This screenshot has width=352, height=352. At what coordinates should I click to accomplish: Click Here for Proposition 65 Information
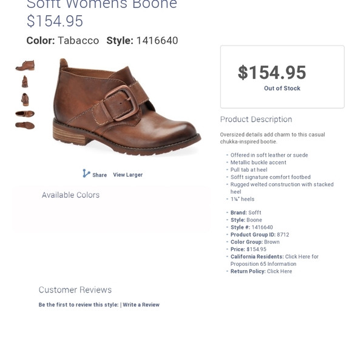click(274, 260)
